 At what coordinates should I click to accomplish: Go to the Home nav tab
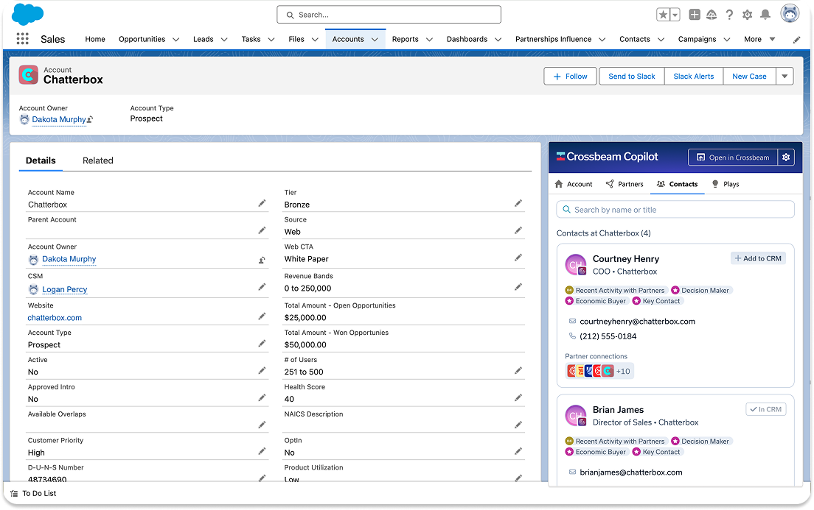pos(95,40)
